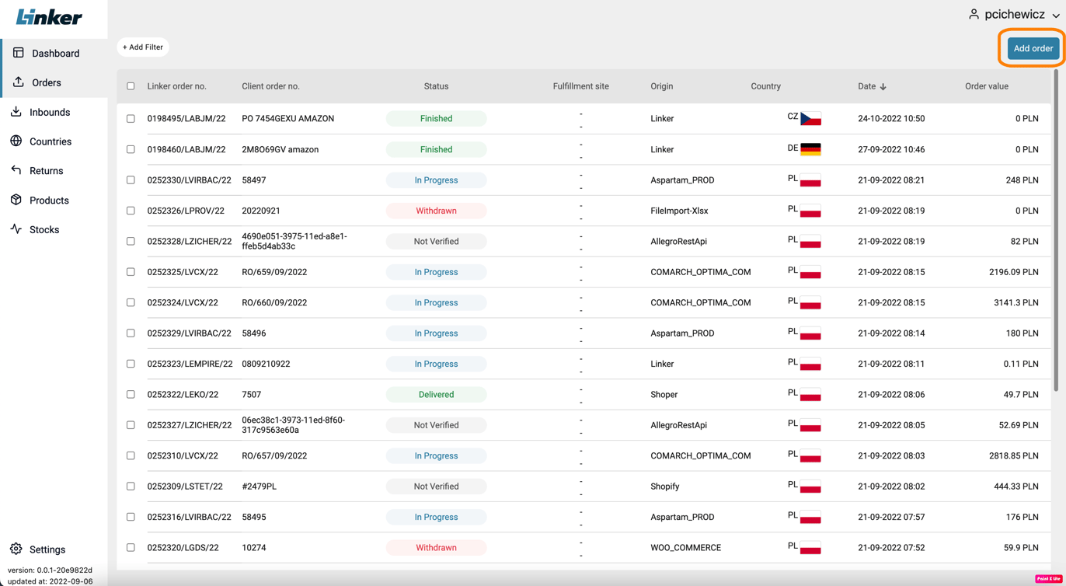Sort by Status column header
Viewport: 1066px width, 586px height.
click(x=436, y=86)
